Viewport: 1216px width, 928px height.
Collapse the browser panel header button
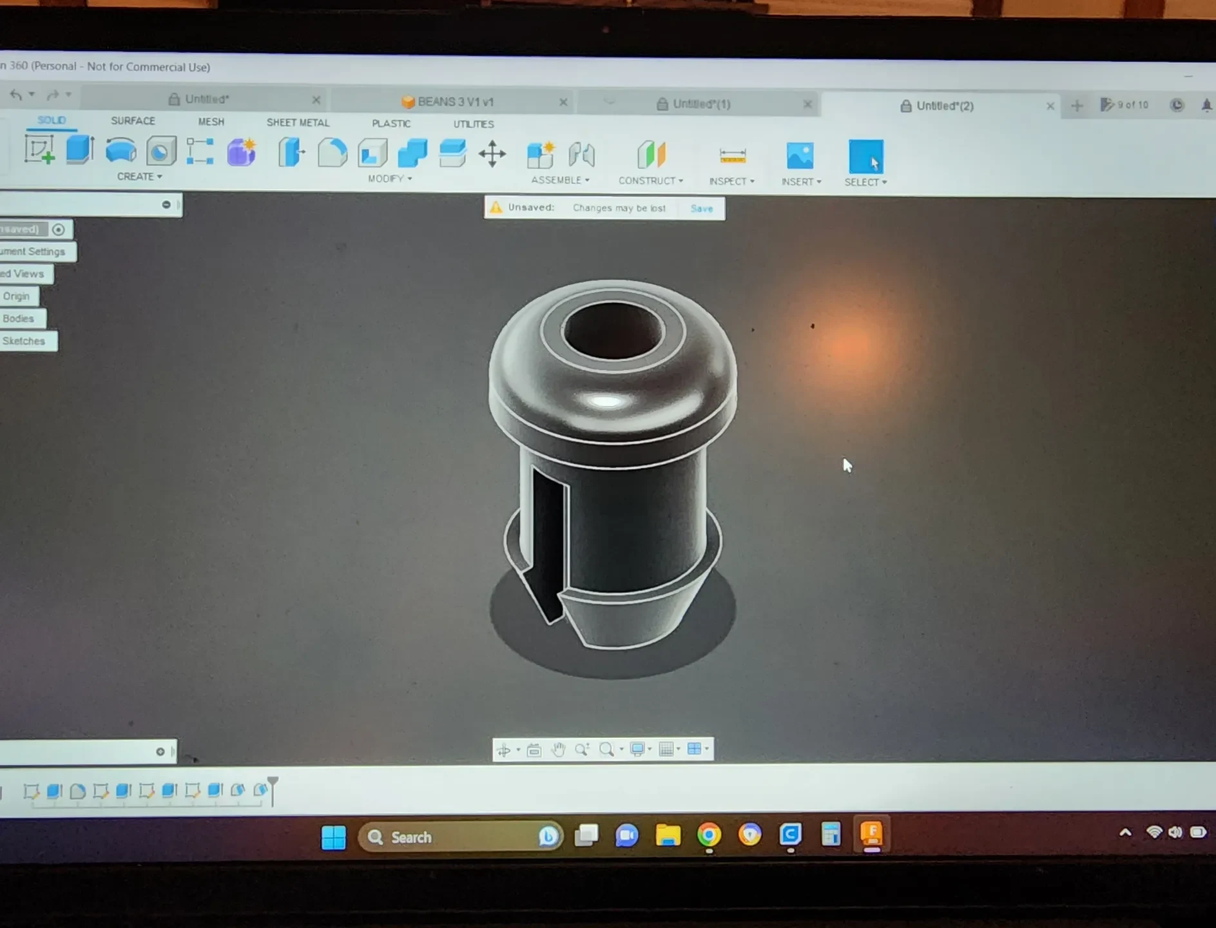click(166, 204)
